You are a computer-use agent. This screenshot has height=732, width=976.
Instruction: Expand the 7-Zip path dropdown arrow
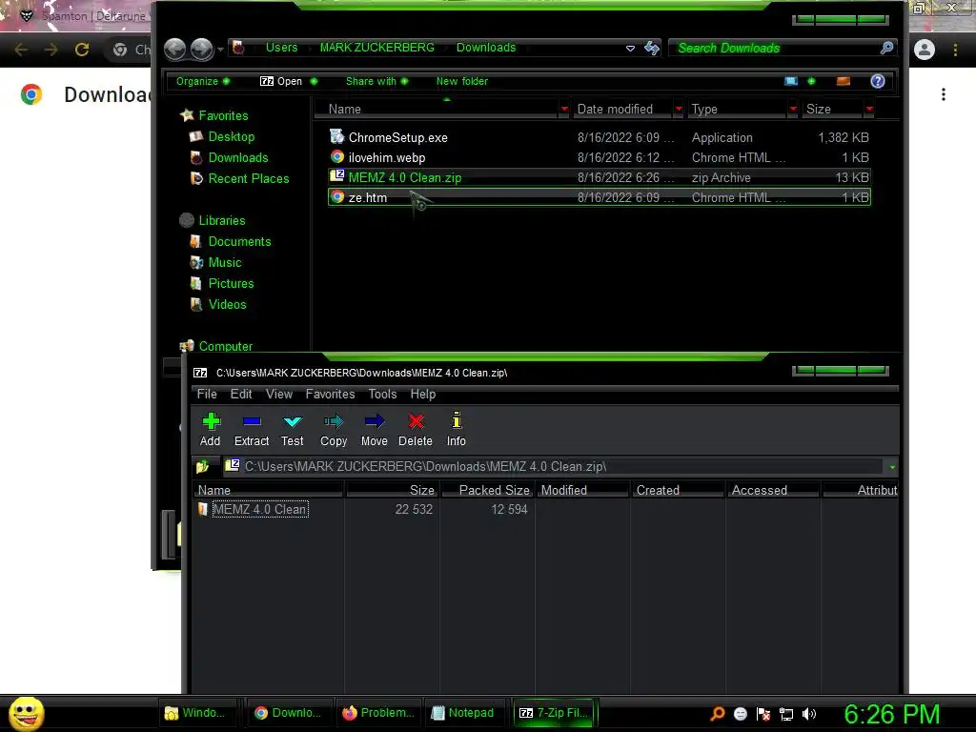point(892,467)
